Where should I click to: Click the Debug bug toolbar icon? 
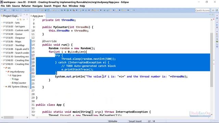(62, 10)
